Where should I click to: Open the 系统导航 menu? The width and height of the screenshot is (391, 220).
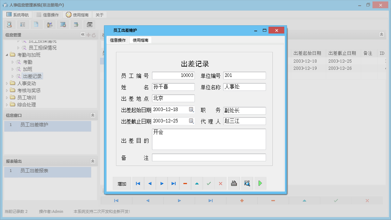[17, 15]
